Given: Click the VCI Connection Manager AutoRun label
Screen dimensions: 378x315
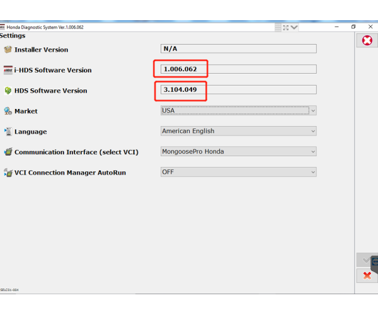Looking at the screenshot, I should 70,173.
